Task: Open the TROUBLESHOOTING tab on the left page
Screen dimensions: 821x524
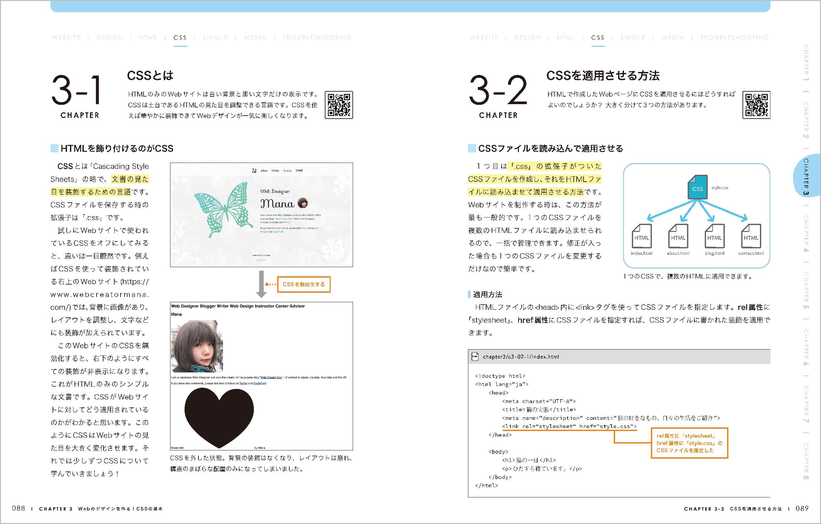Action: 317,38
